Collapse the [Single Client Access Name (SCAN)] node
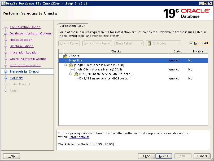 (x=65, y=65)
